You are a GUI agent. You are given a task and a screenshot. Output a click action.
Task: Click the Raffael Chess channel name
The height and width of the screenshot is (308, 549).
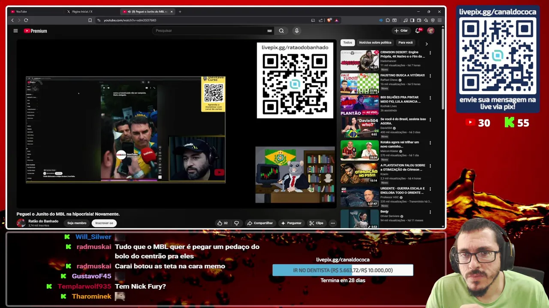point(389,80)
